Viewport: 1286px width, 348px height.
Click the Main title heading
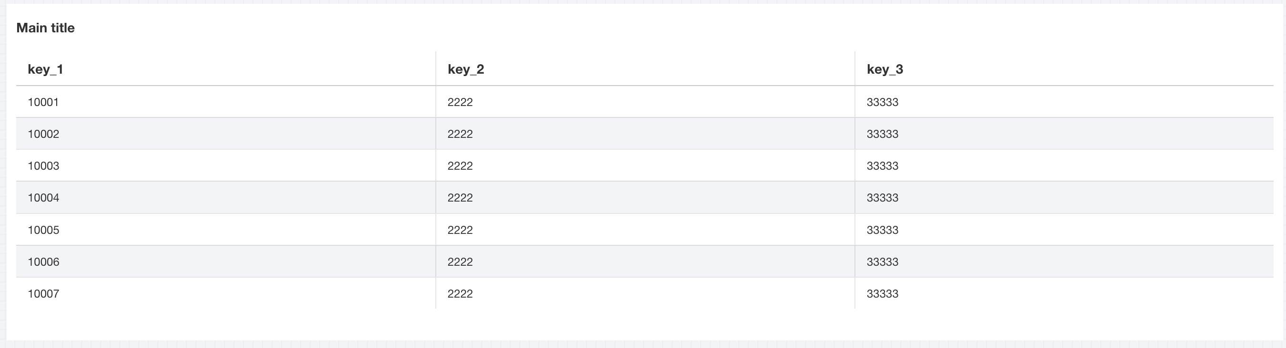[x=45, y=28]
